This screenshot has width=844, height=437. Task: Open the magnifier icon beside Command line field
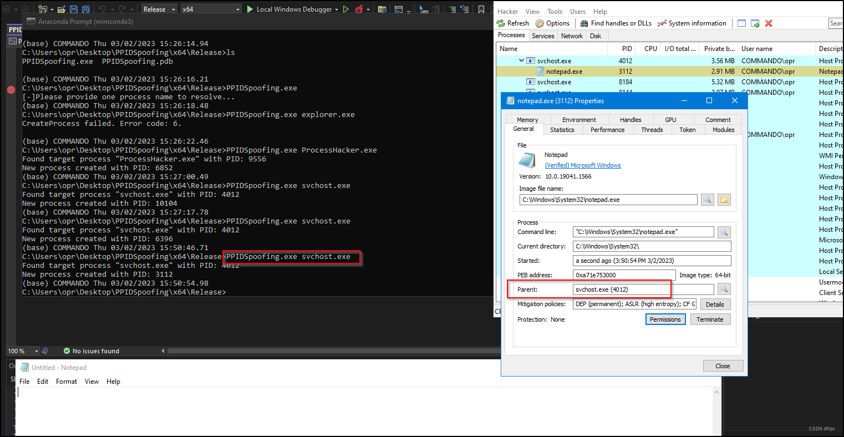coord(724,232)
